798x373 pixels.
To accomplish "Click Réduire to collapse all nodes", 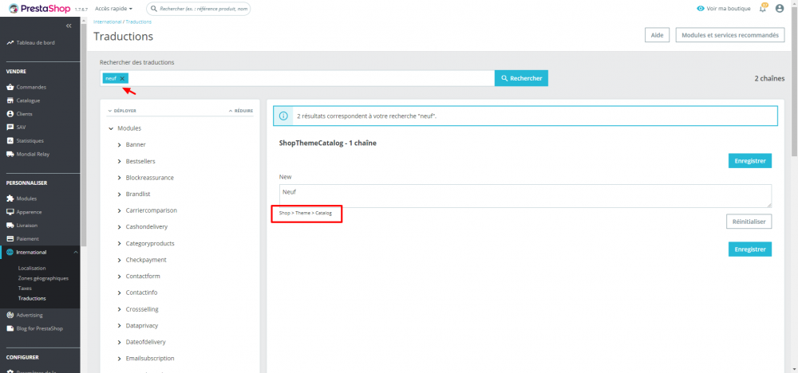I will [x=241, y=111].
